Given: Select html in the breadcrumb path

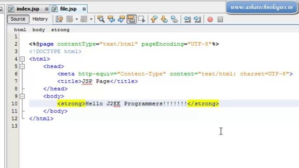Looking at the screenshot, I should click(20, 30).
